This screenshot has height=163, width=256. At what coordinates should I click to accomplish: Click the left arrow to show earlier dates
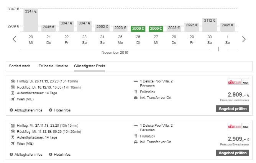click(15, 39)
